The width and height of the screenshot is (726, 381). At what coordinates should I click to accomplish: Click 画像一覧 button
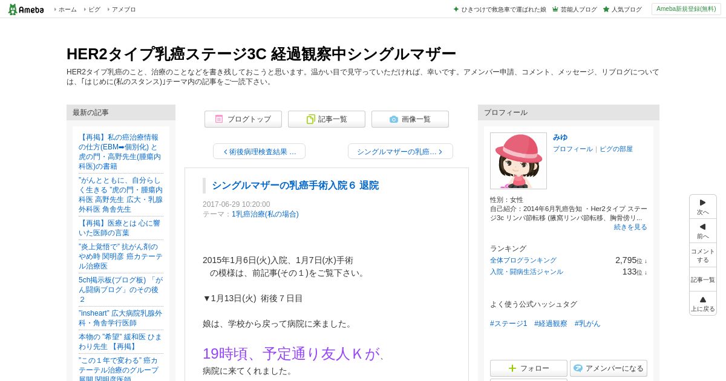coord(410,119)
